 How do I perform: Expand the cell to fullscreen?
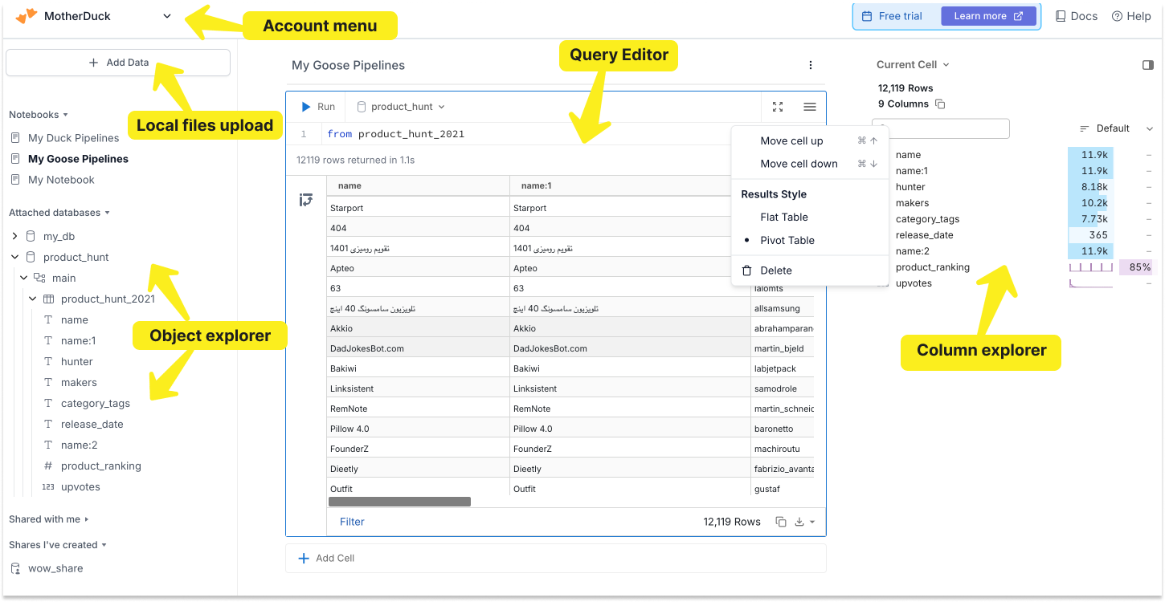(x=778, y=107)
